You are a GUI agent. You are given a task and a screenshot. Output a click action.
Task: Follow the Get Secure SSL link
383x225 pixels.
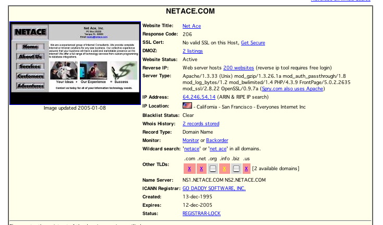click(x=254, y=42)
